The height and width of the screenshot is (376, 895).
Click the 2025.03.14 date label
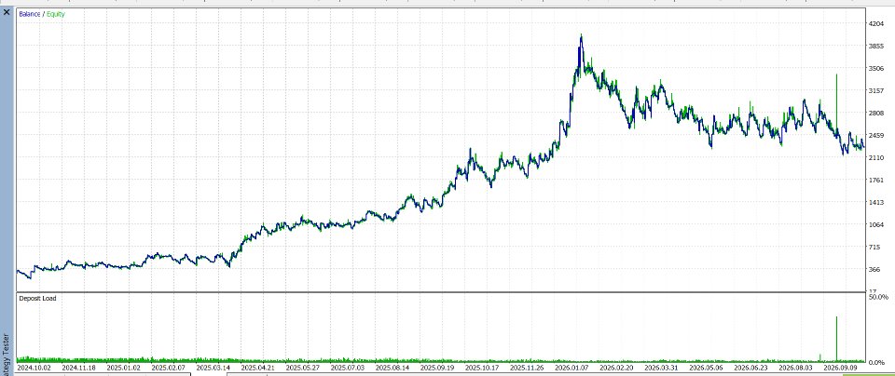point(213,368)
